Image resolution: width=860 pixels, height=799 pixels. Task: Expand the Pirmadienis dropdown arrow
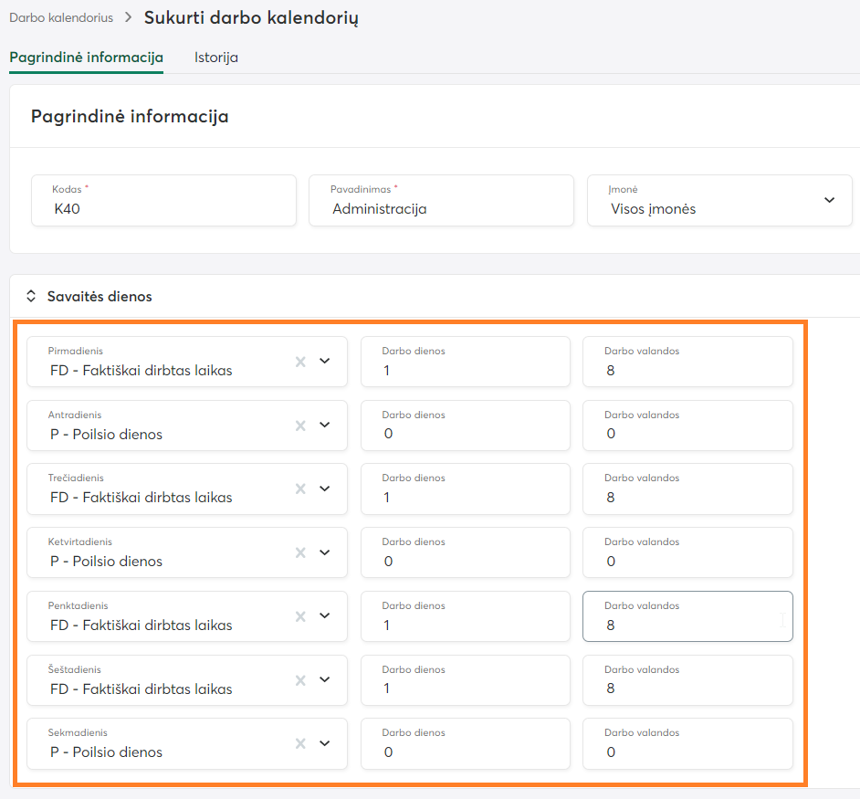tap(324, 361)
